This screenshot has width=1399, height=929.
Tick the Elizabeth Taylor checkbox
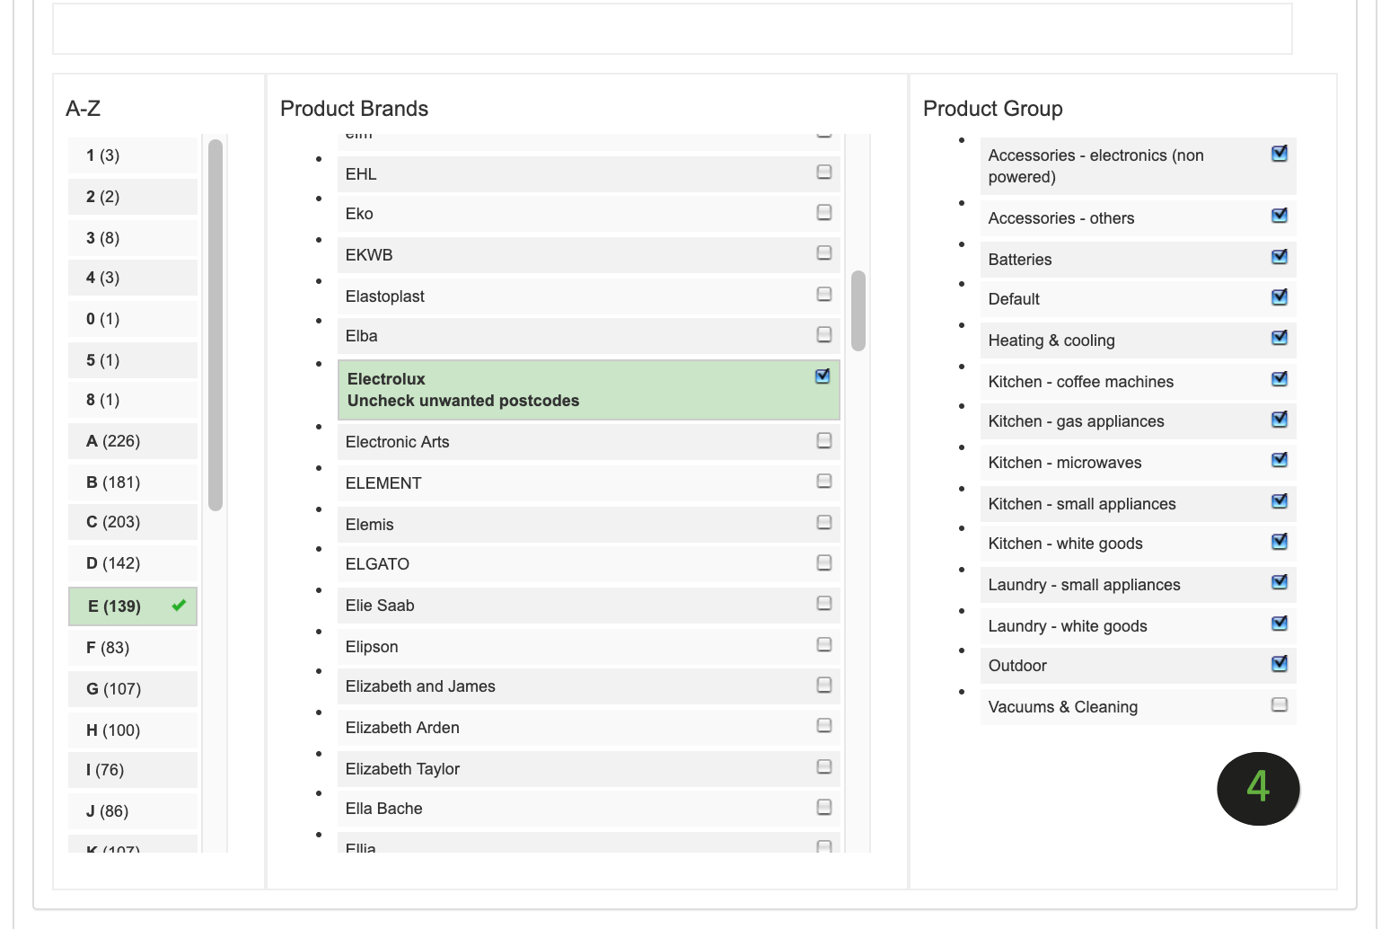pyautogui.click(x=823, y=766)
